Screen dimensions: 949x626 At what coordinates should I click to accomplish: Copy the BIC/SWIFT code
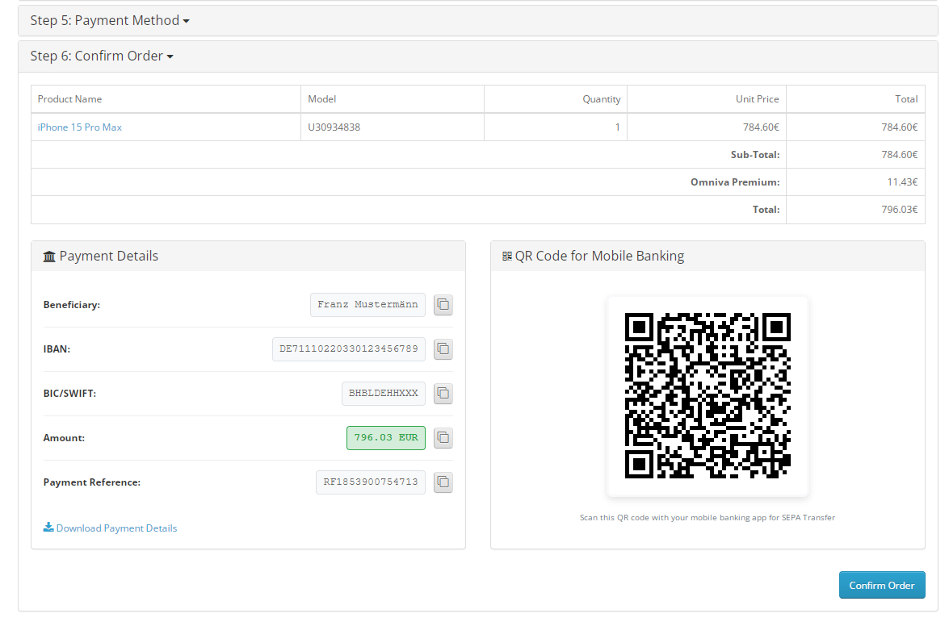tap(443, 394)
